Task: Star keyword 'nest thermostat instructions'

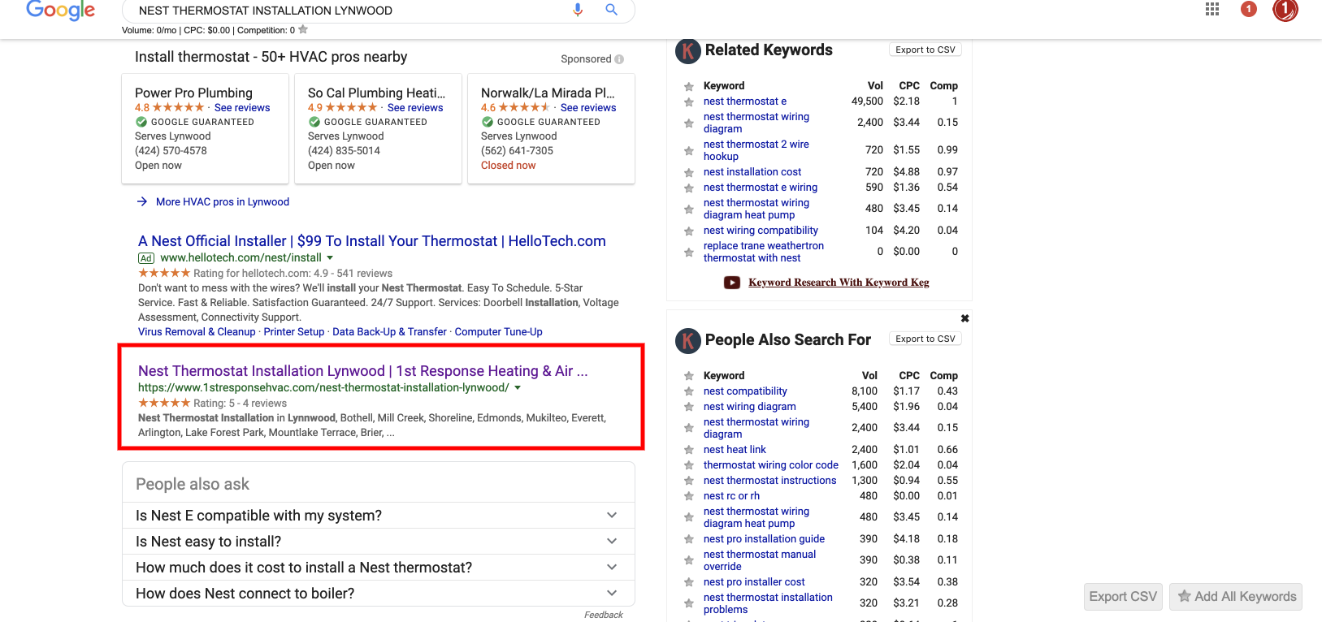Action: (x=689, y=482)
